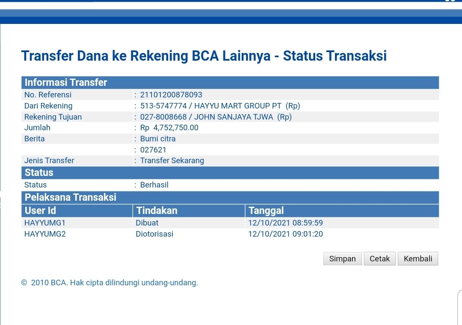Click the Transfer Sekarang value
462x325 pixels.
[x=172, y=161]
